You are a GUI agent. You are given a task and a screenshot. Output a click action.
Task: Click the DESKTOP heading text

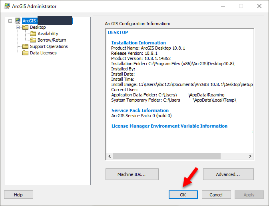click(118, 32)
